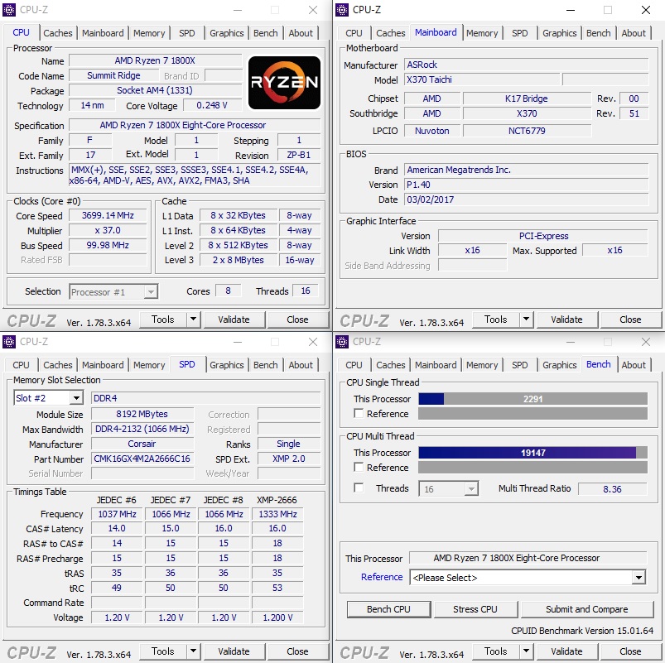Click CPU Single Thread score bar 2291
The width and height of the screenshot is (665, 663).
[532, 399]
